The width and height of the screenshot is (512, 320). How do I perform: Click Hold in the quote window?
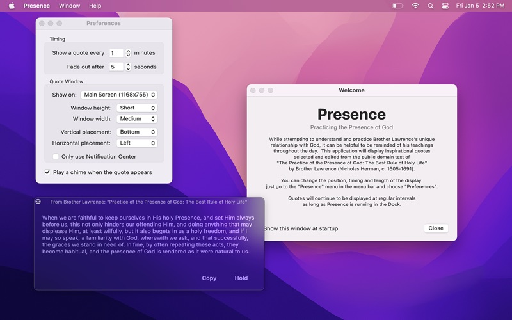tap(241, 278)
